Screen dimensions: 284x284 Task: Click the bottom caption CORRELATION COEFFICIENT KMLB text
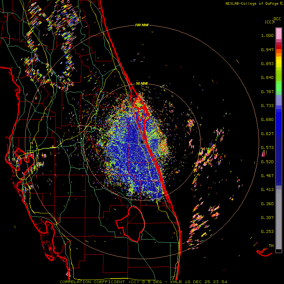[x=143, y=282]
